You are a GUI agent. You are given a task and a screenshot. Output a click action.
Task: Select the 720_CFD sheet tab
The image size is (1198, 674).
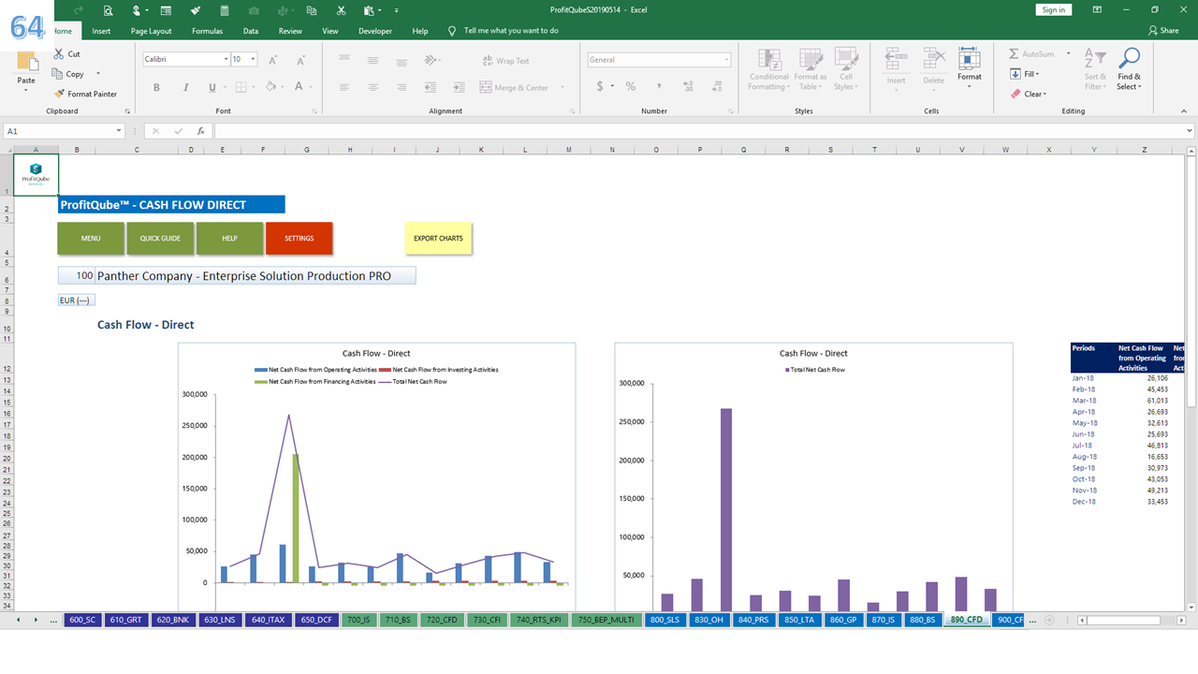tap(442, 620)
